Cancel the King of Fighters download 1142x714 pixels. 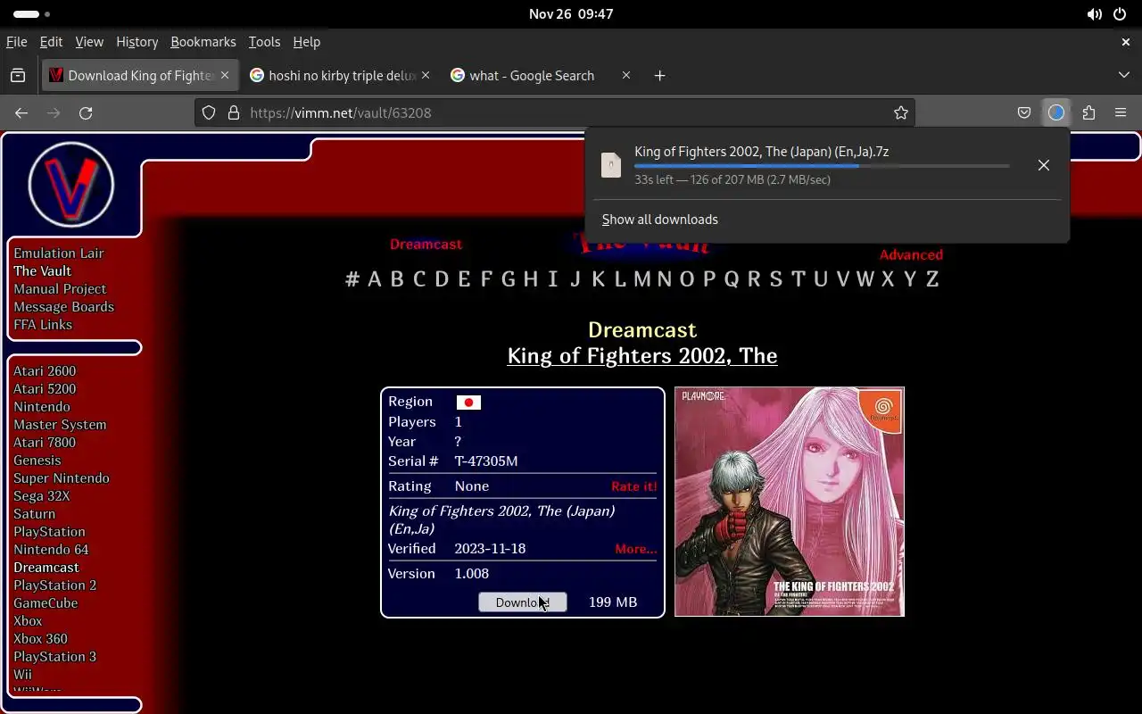click(1044, 165)
